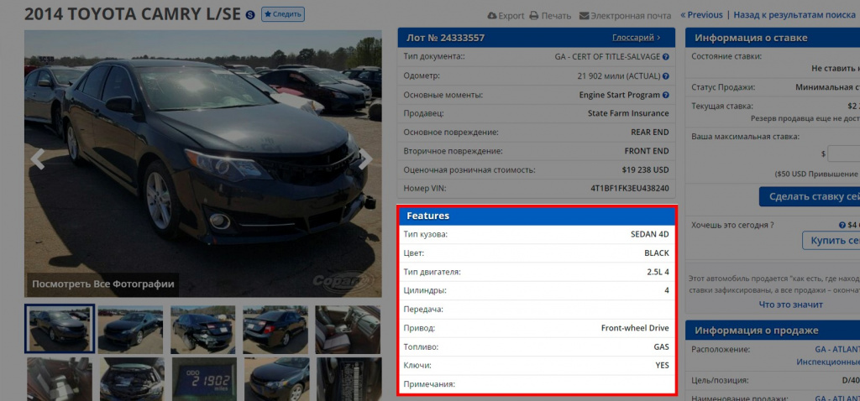Click the main Toyota Camry photo

(203, 164)
